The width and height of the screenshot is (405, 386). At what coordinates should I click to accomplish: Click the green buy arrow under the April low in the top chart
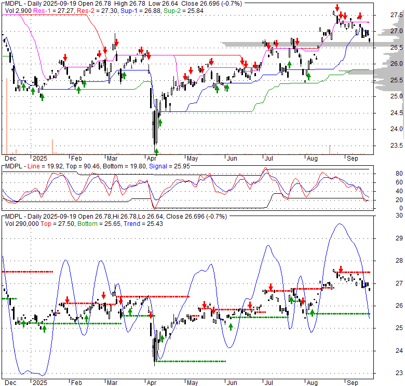tap(156, 152)
